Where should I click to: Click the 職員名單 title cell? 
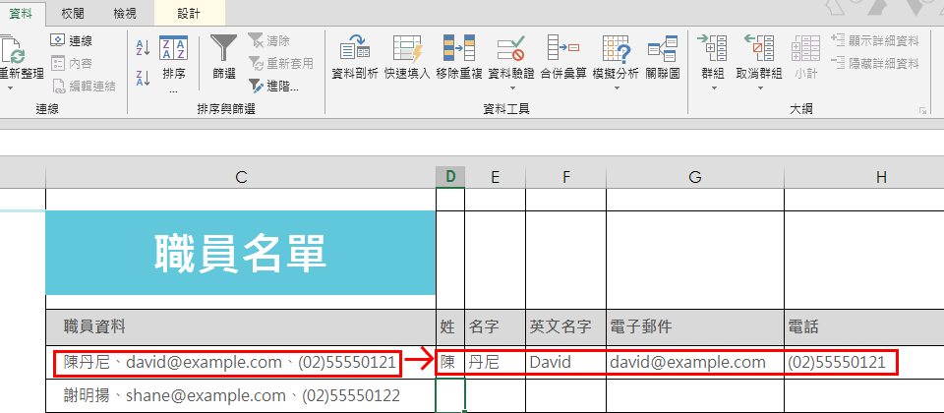(x=241, y=253)
